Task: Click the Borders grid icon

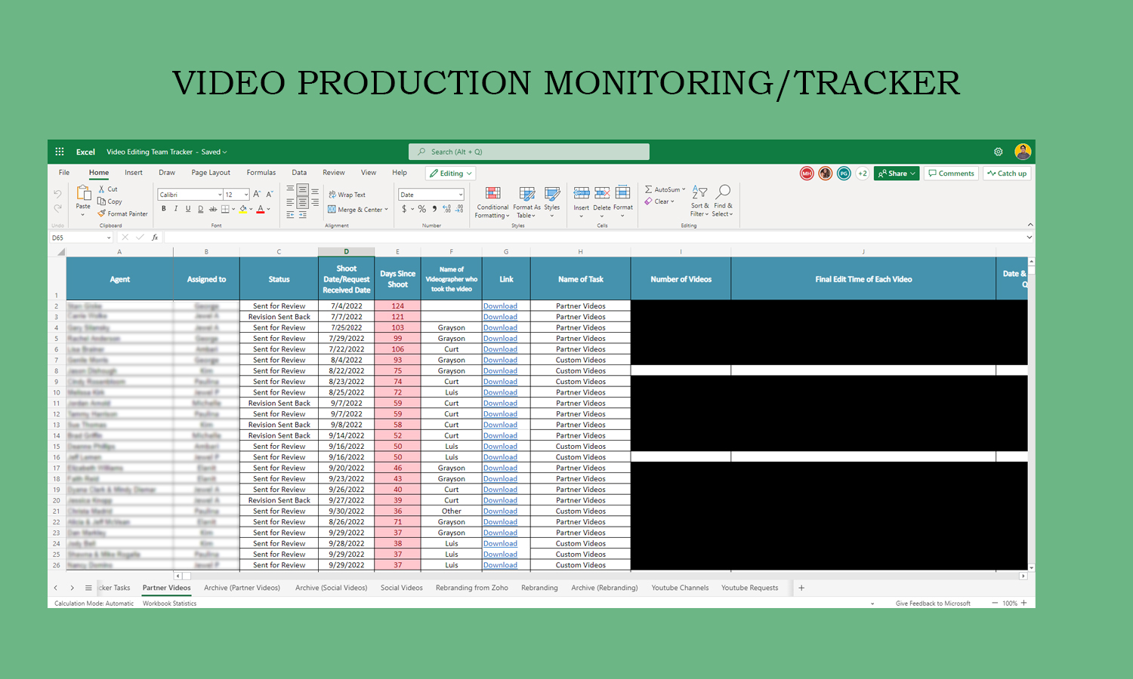Action: point(225,209)
